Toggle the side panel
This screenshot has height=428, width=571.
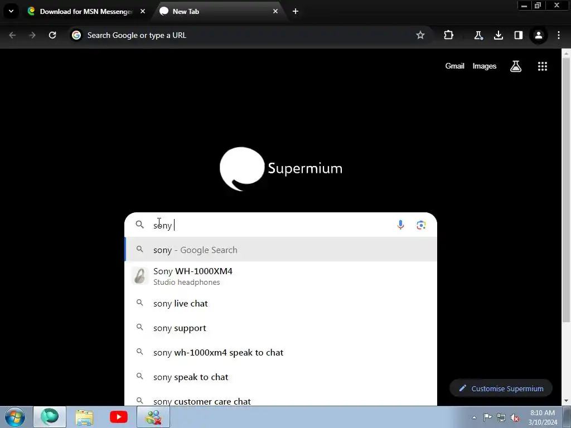tap(518, 35)
